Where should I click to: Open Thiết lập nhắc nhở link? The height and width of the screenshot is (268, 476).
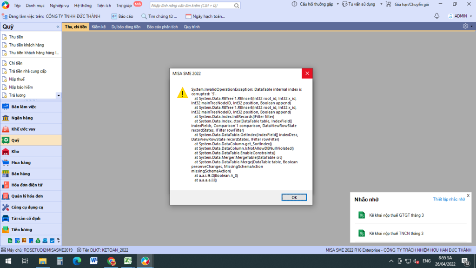[x=449, y=199]
